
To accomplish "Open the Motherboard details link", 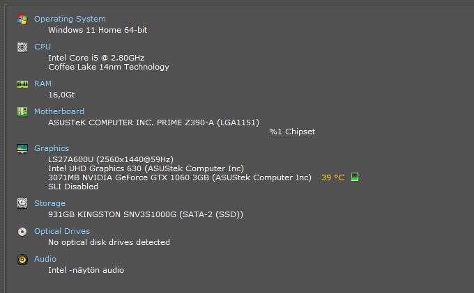I will click(x=59, y=111).
